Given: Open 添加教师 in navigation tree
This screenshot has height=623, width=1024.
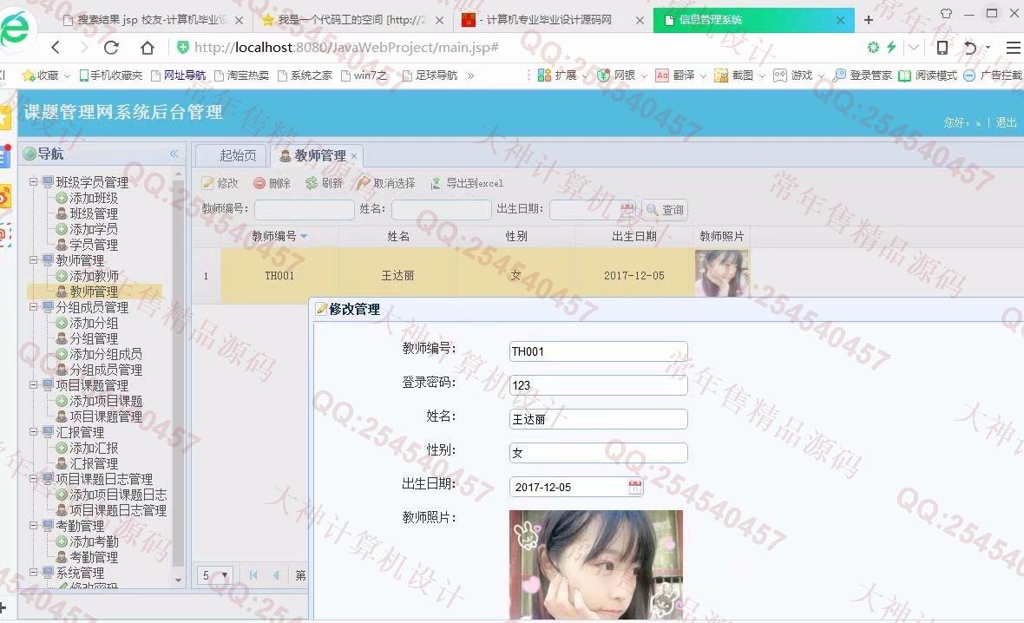Looking at the screenshot, I should pos(94,276).
